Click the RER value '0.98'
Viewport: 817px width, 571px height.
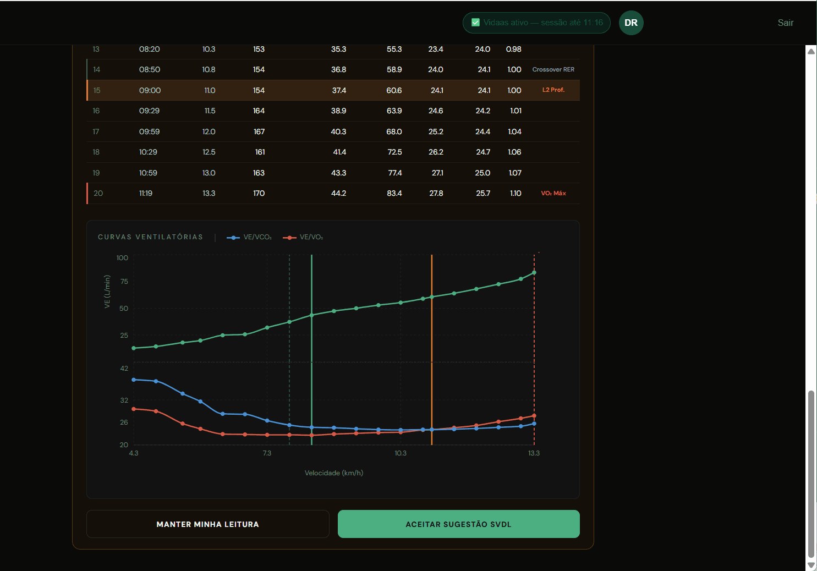[514, 50]
